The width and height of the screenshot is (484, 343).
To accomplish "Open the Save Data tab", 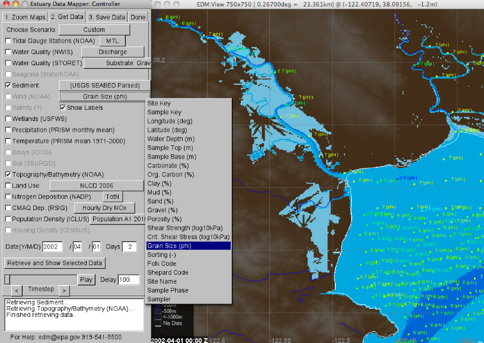I will (x=107, y=17).
